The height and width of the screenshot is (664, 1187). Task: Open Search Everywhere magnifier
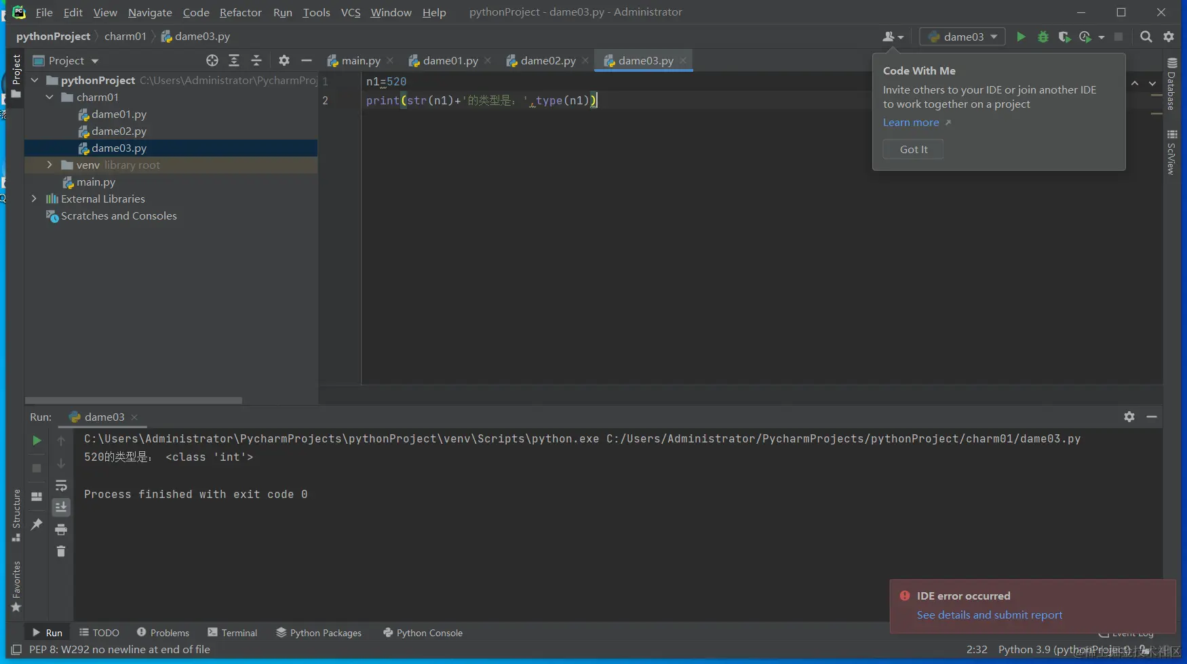coord(1146,37)
